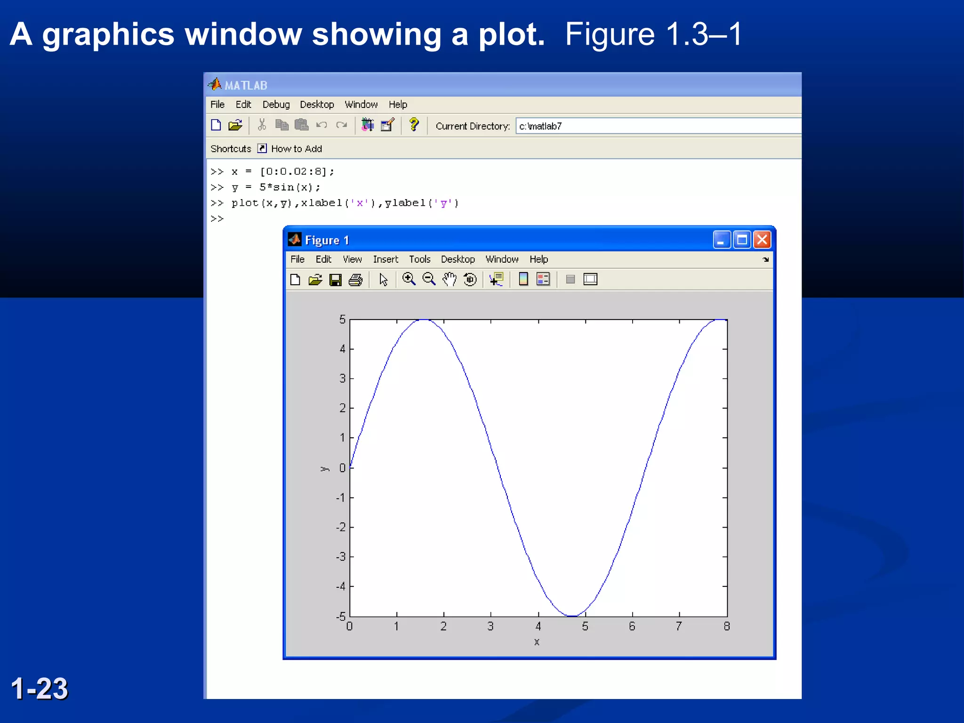Minimize the Figure 1 window

tap(722, 240)
